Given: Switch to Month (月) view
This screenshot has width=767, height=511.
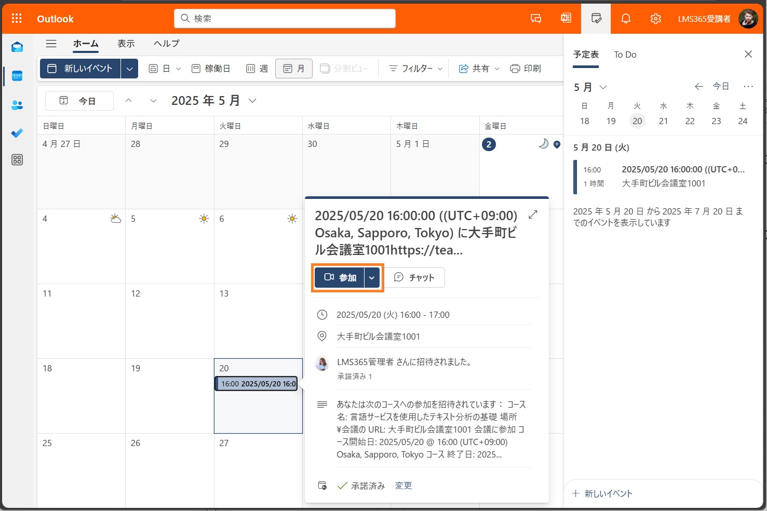Looking at the screenshot, I should (294, 69).
